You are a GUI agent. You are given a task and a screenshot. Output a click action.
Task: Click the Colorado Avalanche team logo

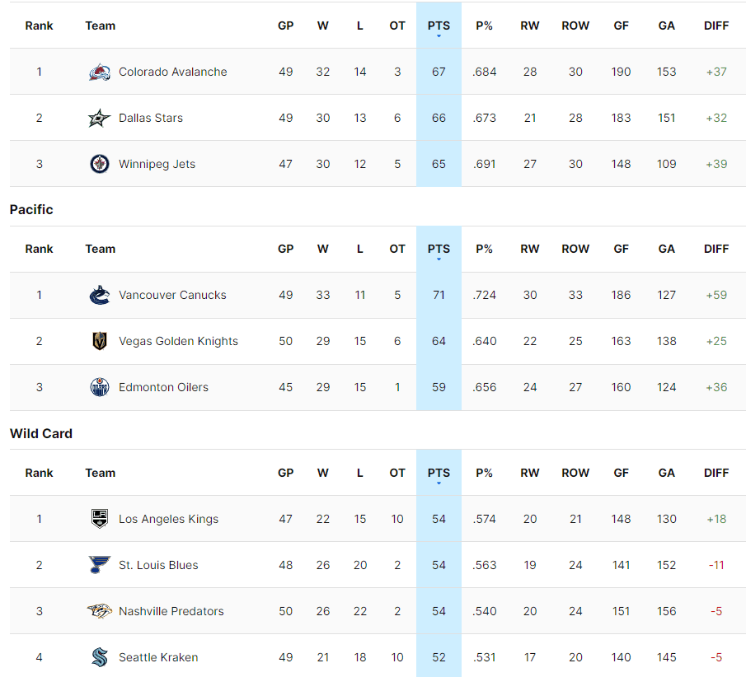click(x=99, y=72)
